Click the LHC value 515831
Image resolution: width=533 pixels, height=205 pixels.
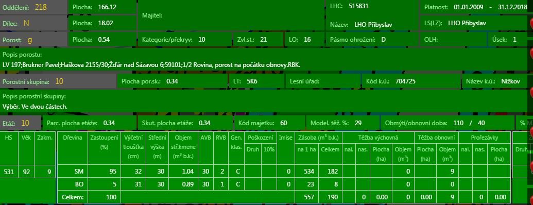coord(358,6)
